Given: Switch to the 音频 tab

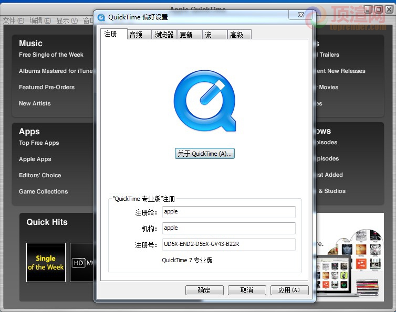Looking at the screenshot, I should [139, 35].
